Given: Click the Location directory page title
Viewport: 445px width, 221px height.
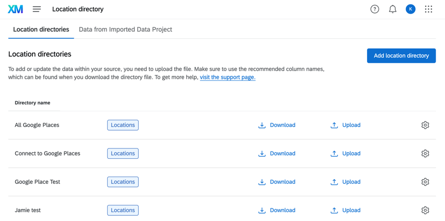Looking at the screenshot, I should tap(78, 9).
